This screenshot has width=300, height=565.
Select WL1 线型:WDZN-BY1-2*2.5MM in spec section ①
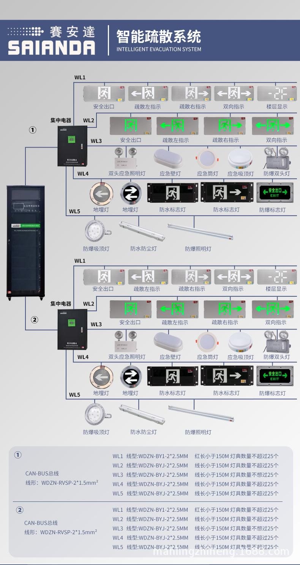click(x=150, y=456)
